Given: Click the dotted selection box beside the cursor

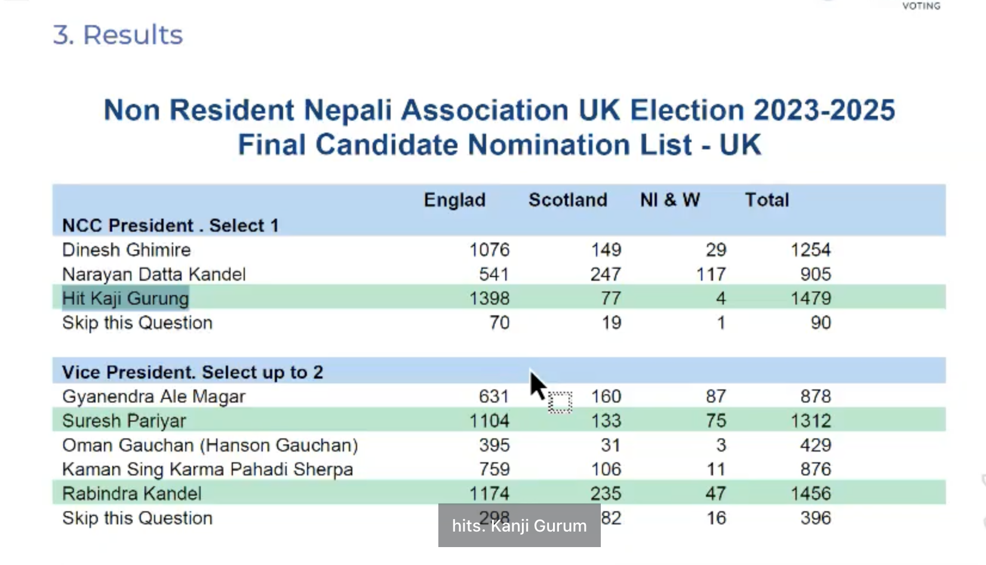Looking at the screenshot, I should (560, 402).
